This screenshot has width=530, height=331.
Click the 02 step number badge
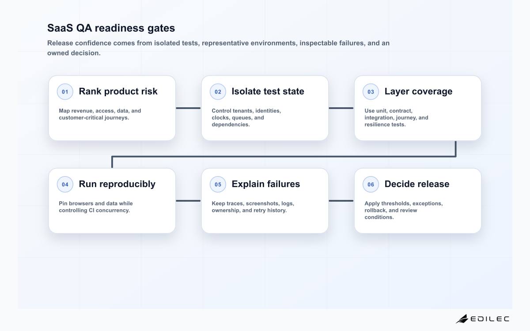(x=218, y=92)
